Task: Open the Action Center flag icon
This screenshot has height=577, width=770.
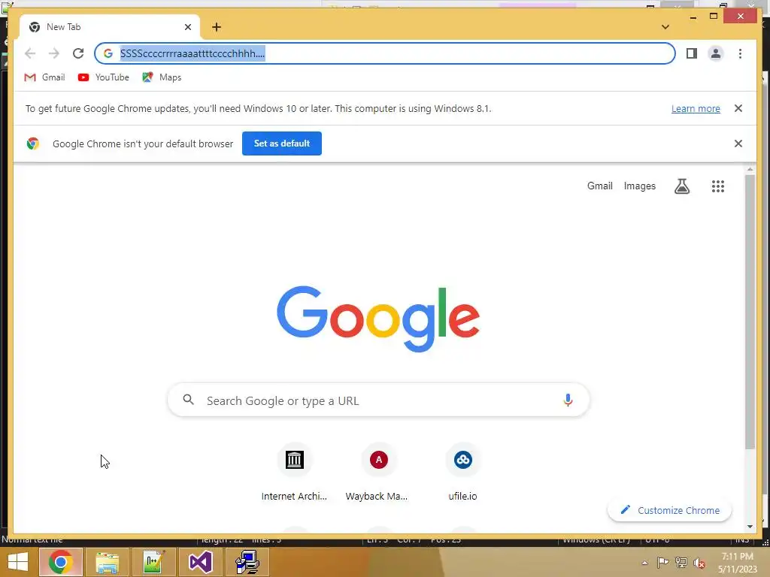Action: tap(662, 563)
